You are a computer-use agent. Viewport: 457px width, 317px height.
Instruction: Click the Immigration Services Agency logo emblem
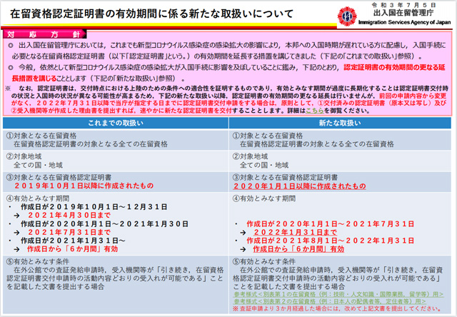347,16
